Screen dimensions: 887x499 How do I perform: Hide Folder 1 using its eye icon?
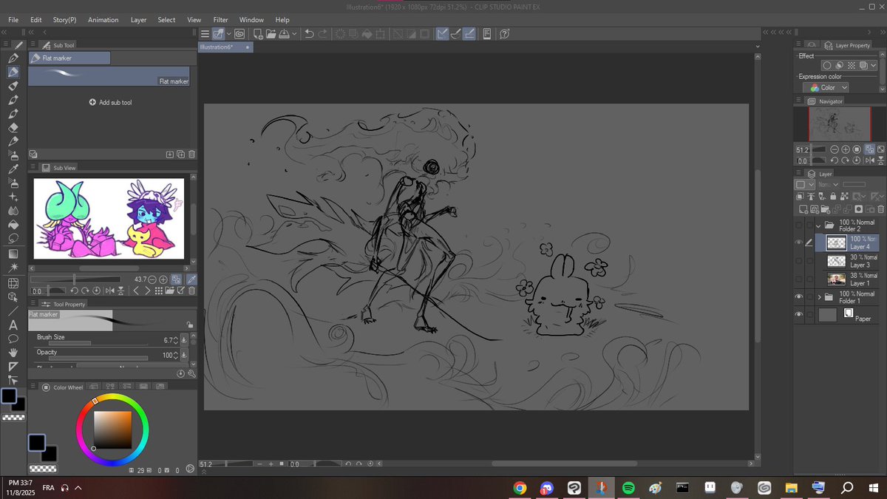798,297
